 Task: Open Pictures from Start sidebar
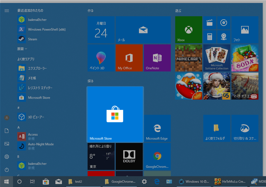coord(7,144)
